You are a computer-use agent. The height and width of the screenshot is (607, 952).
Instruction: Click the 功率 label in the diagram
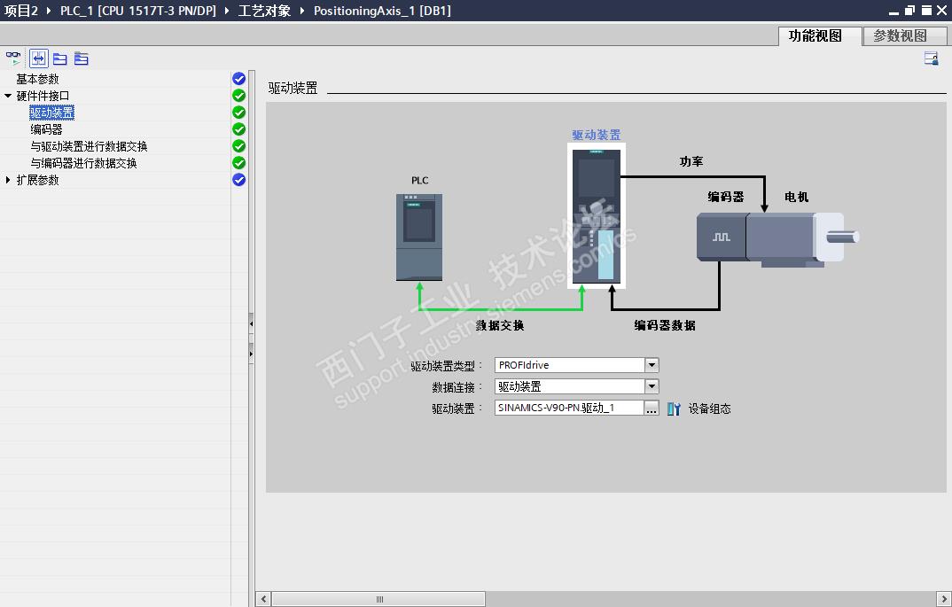point(691,161)
